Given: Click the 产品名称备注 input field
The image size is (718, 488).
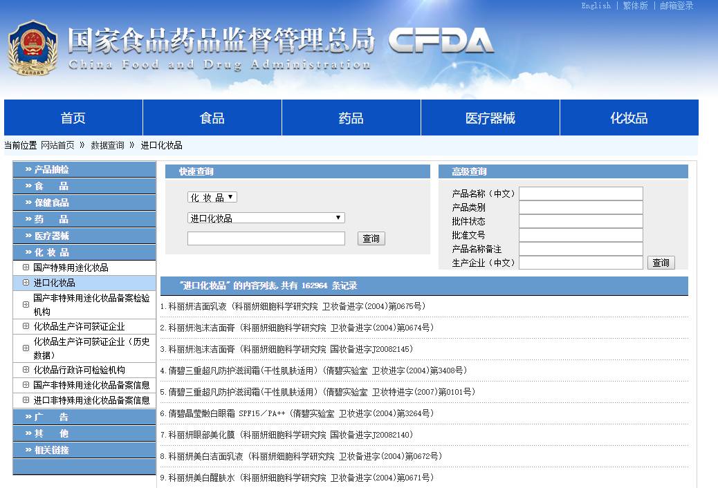Looking at the screenshot, I should (580, 249).
